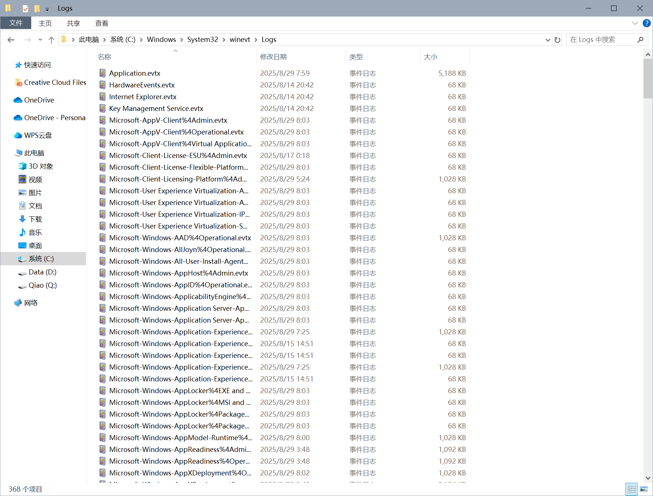
Task: Open the recent locations dropdown arrow
Action: click(x=40, y=40)
